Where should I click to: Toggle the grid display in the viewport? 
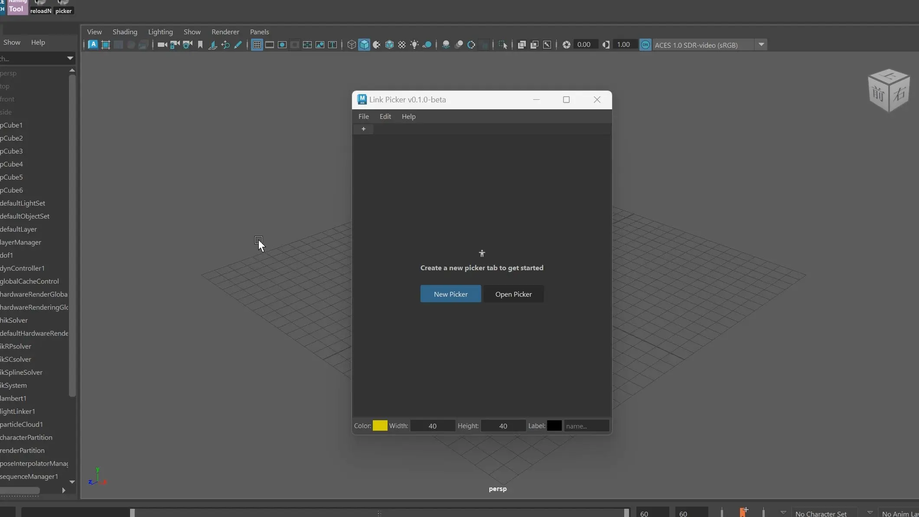click(x=257, y=45)
